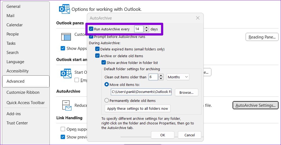Enable Empty Deleted Items checkbox

[x=77, y=80]
